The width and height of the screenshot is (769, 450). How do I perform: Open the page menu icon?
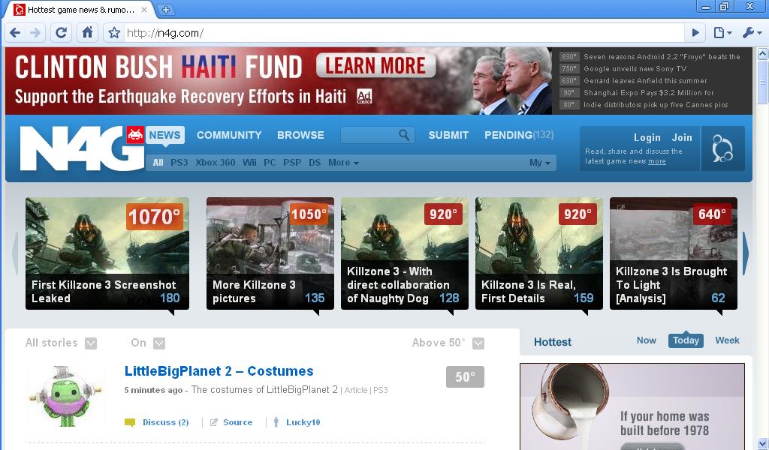coord(722,33)
